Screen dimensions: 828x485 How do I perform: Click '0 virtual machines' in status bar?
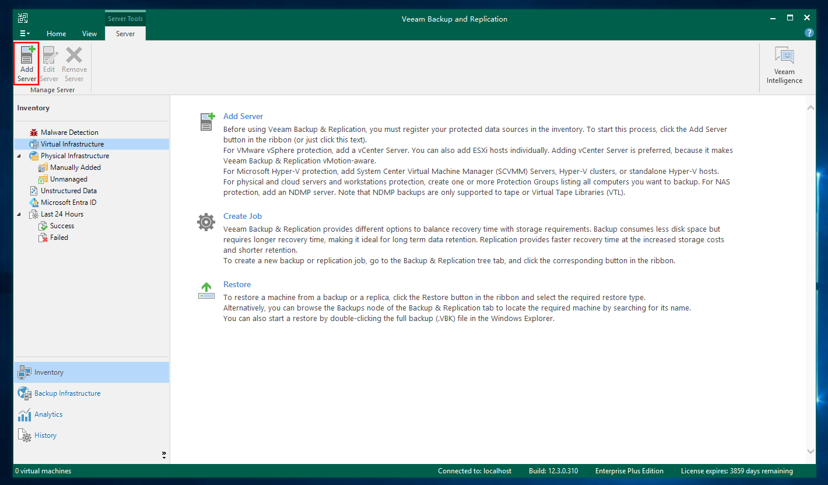43,471
